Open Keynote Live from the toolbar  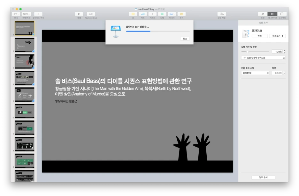click(x=91, y=14)
